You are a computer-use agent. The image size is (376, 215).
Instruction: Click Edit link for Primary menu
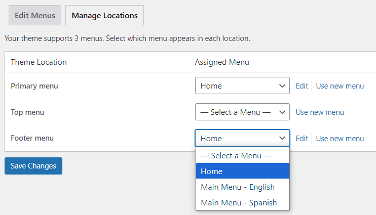[302, 85]
